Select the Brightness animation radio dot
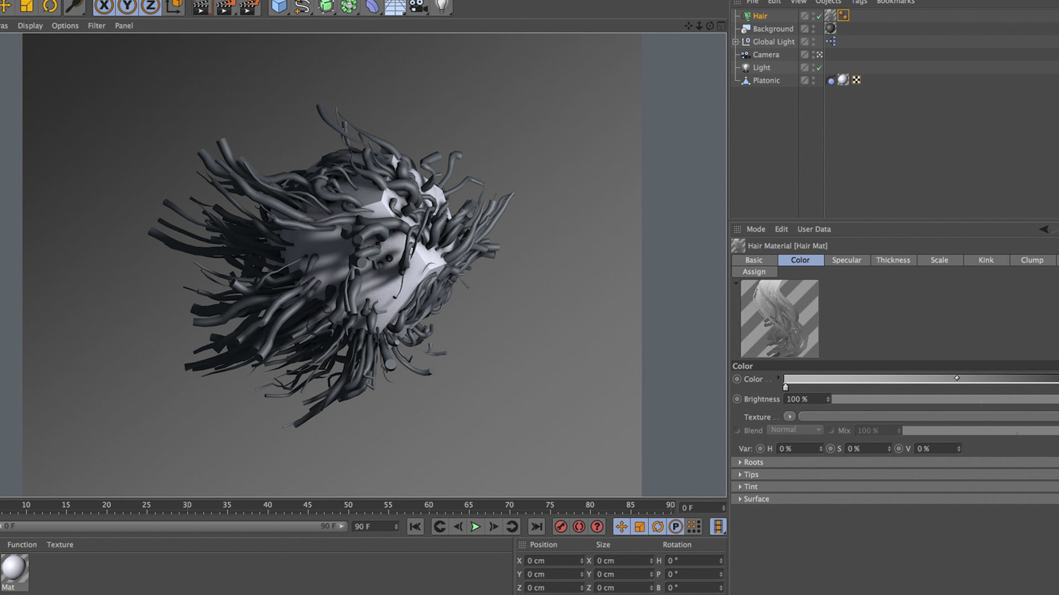The height and width of the screenshot is (595, 1059). (x=737, y=399)
